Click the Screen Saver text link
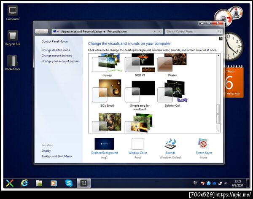 click(204, 153)
